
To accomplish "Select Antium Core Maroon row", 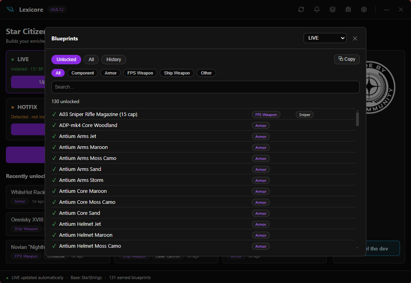I will pyautogui.click(x=204, y=191).
